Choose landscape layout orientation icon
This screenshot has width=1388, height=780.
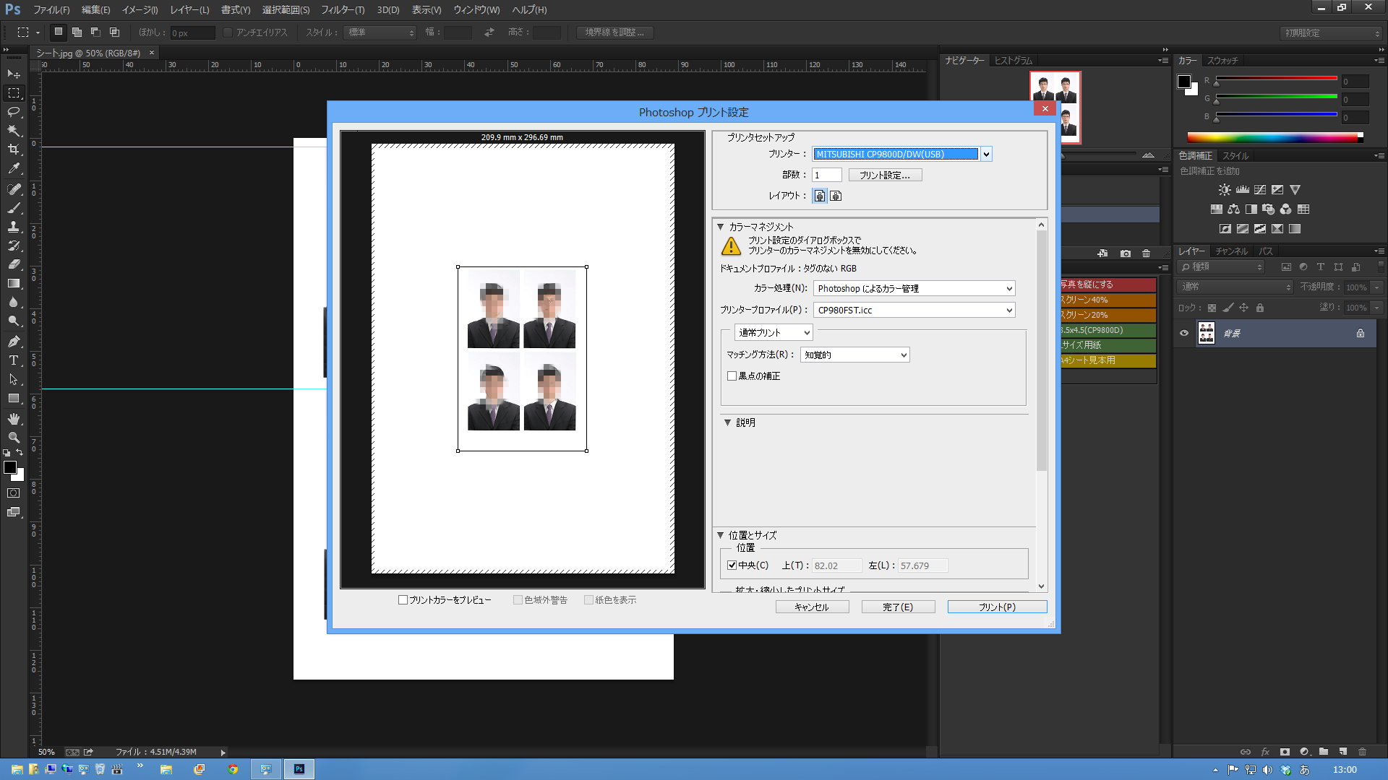click(836, 196)
